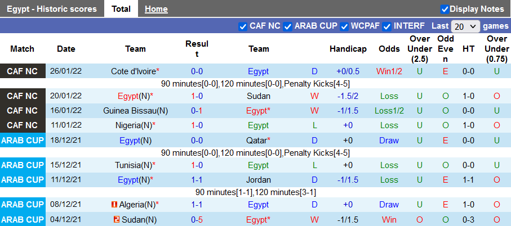Click the 0-5 Sudan vs Egypt score
Screen dimensions: 511x226
[x=197, y=219]
